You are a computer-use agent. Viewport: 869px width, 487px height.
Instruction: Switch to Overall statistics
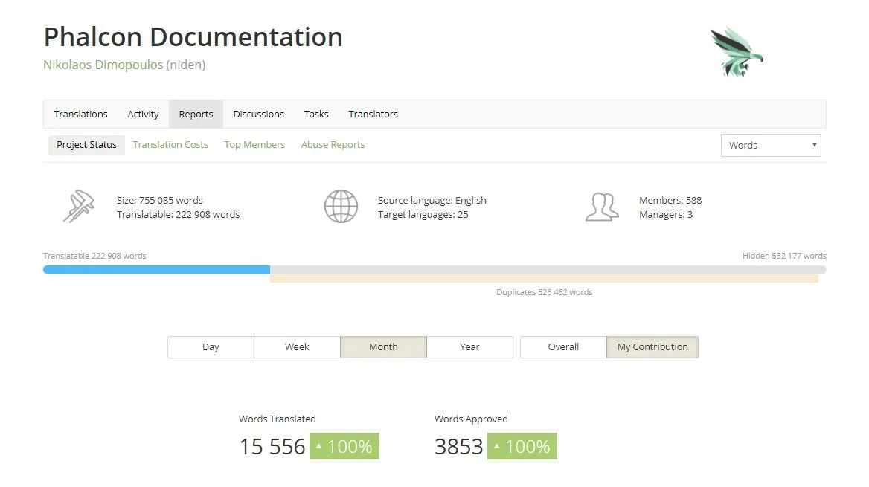(x=563, y=346)
